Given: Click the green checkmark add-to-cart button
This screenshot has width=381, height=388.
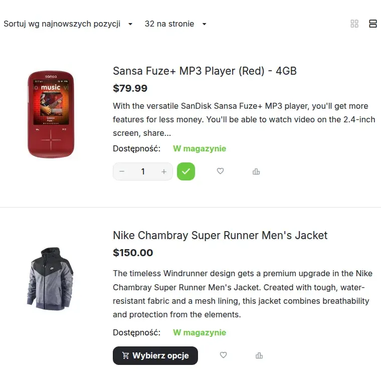Looking at the screenshot, I should tap(186, 171).
